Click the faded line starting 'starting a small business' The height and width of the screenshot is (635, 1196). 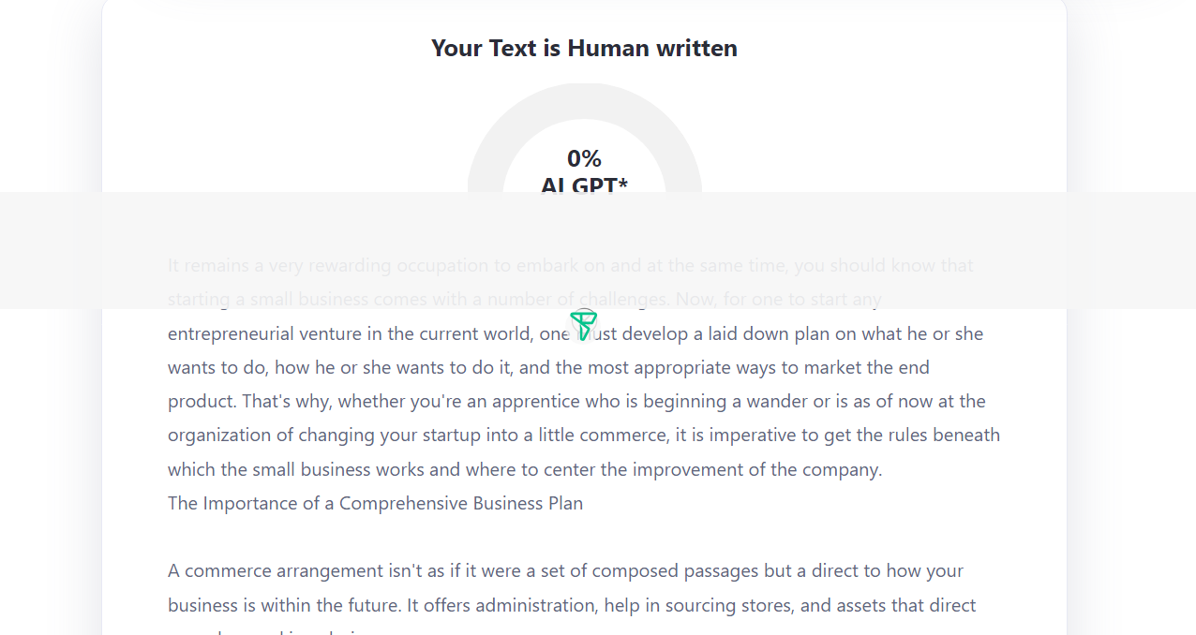(x=525, y=300)
